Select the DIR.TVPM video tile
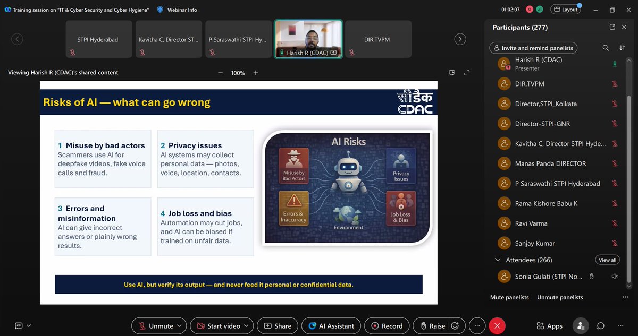This screenshot has height=336, width=638. 378,39
